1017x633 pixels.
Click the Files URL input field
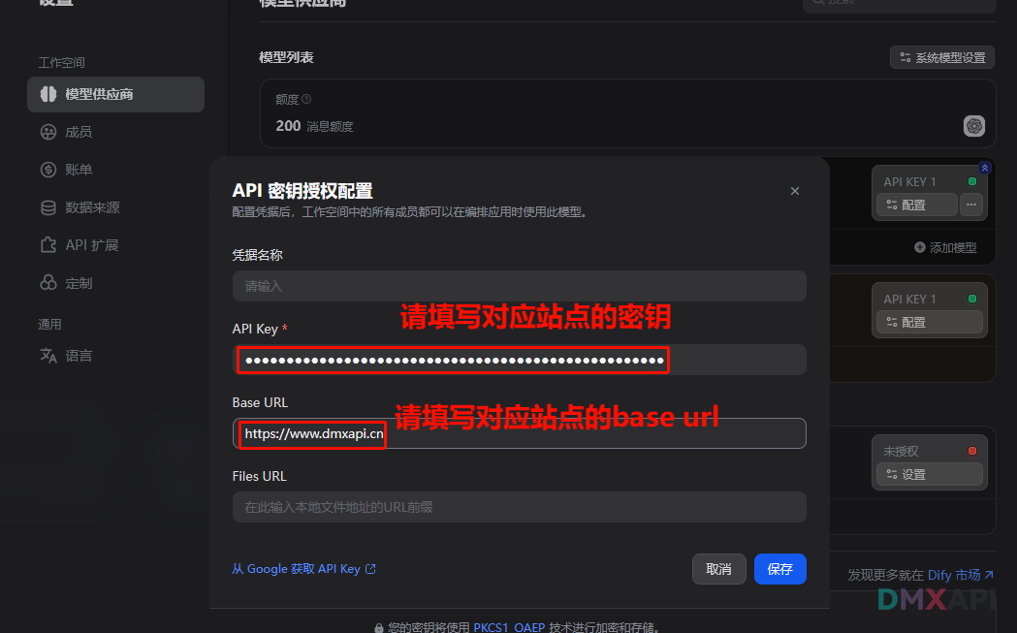click(x=519, y=507)
